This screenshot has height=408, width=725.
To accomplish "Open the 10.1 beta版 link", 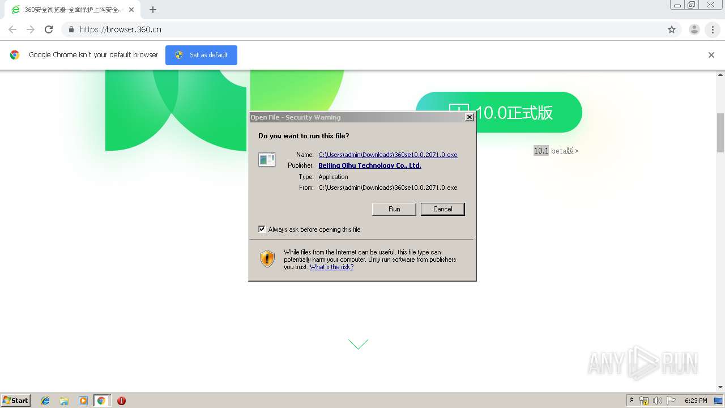I will pos(556,151).
